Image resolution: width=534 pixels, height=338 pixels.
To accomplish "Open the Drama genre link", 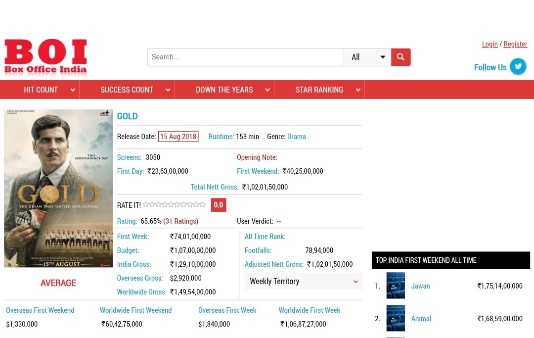I will click(296, 137).
